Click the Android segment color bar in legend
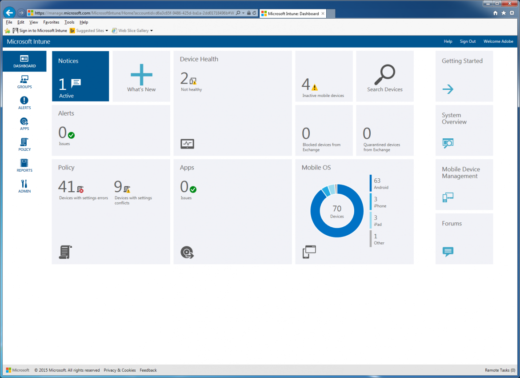Screen dimensions: 520x378 point(371,183)
